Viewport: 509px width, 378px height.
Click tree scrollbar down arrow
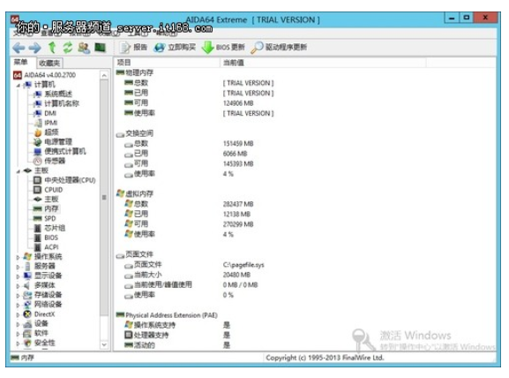[104, 344]
